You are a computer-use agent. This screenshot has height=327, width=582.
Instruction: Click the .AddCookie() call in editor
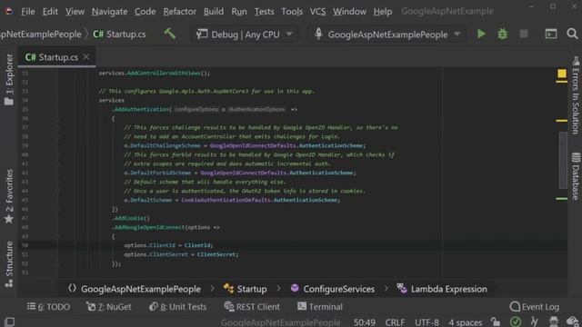pyautogui.click(x=131, y=218)
